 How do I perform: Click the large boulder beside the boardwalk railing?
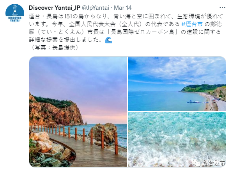[104, 132]
